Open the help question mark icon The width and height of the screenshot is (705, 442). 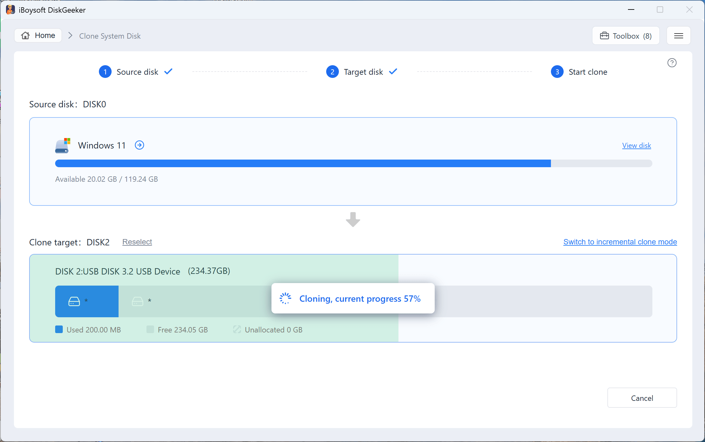point(672,63)
